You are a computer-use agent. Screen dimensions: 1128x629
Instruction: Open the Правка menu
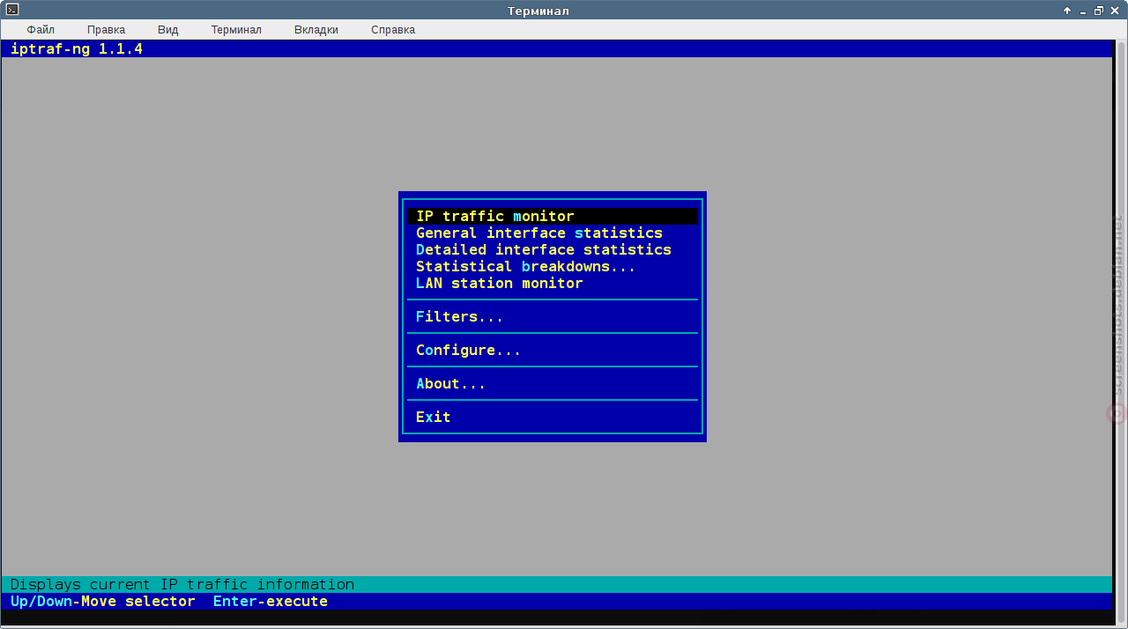(106, 29)
